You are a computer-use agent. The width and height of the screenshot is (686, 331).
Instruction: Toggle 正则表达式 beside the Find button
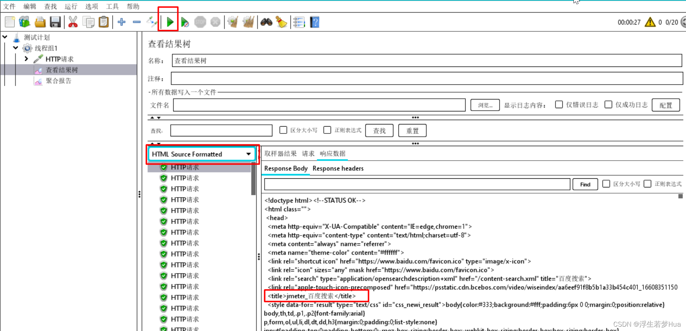click(648, 184)
